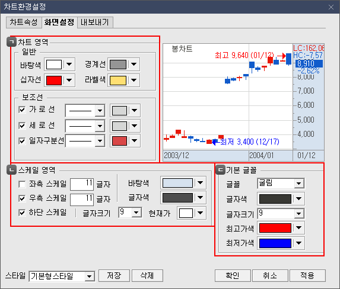The image size is (340, 289).
Task: Click the 확인 button
Action: pyautogui.click(x=233, y=275)
